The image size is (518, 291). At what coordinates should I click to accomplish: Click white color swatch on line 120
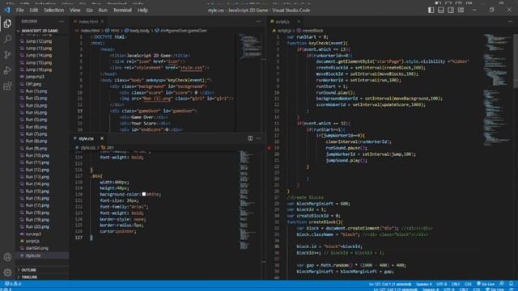tap(144, 194)
